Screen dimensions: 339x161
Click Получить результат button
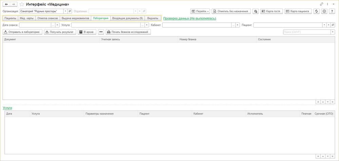click(x=60, y=32)
